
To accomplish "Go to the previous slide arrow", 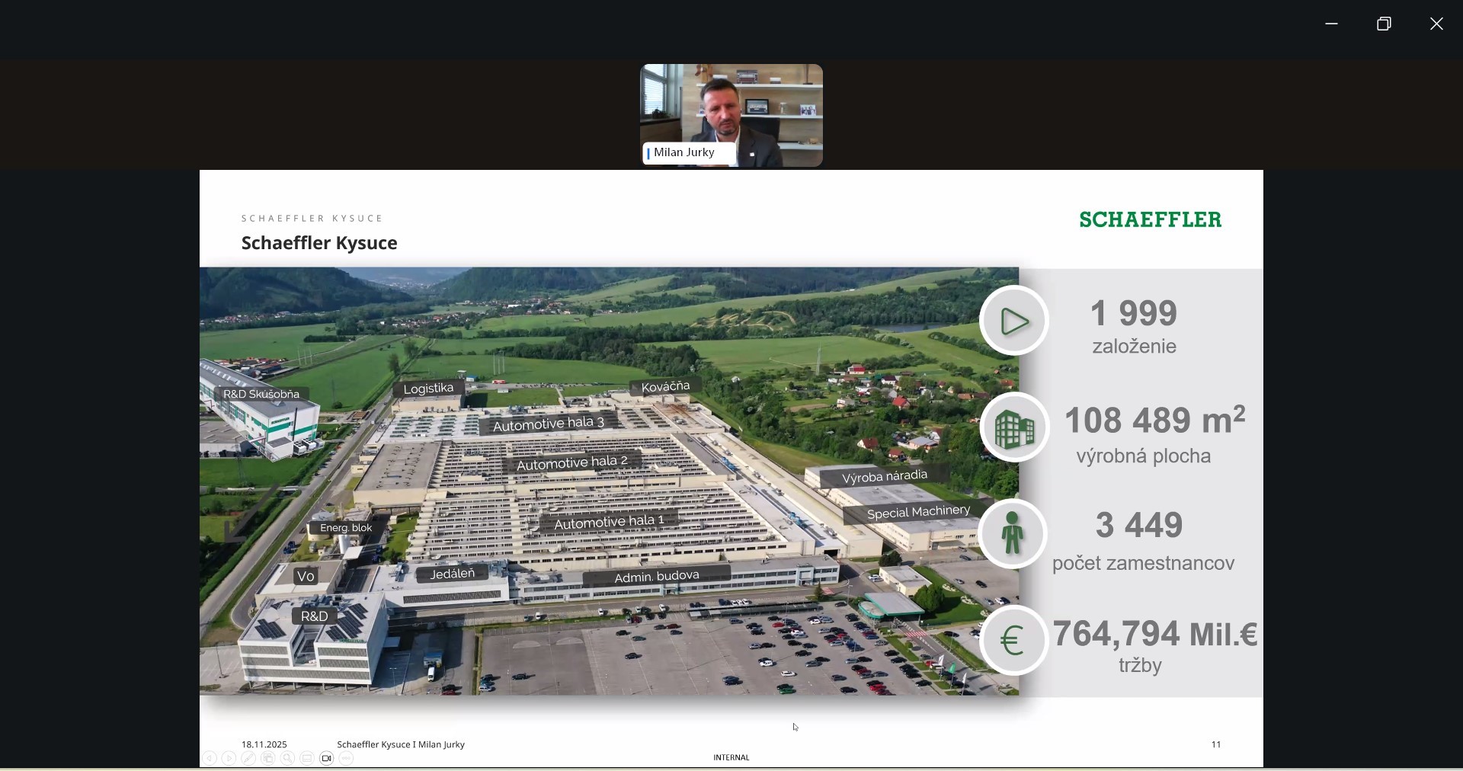I will [x=210, y=759].
